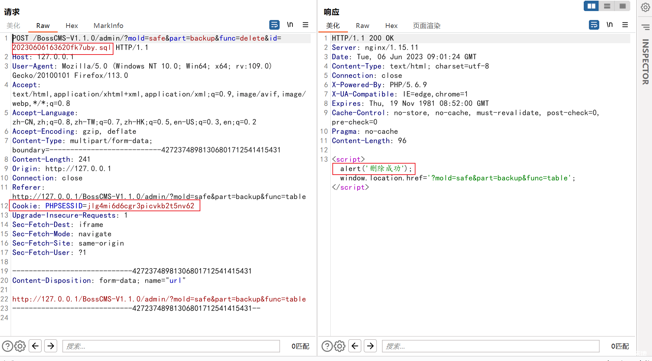Open response panel hamburger menu
The image size is (652, 361).
[x=625, y=25]
